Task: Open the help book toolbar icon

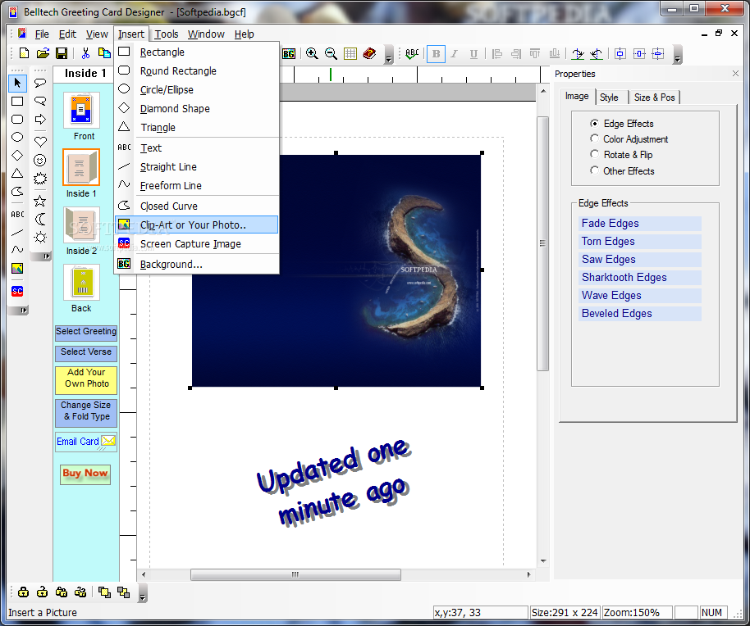Action: coord(369,53)
